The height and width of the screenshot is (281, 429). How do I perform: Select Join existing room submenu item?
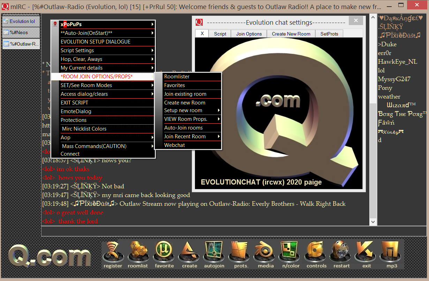pyautogui.click(x=188, y=94)
